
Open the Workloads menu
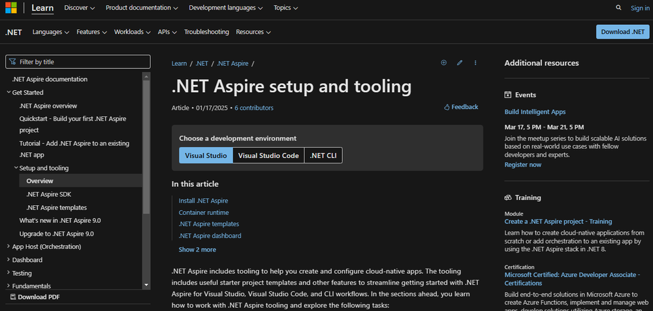133,31
